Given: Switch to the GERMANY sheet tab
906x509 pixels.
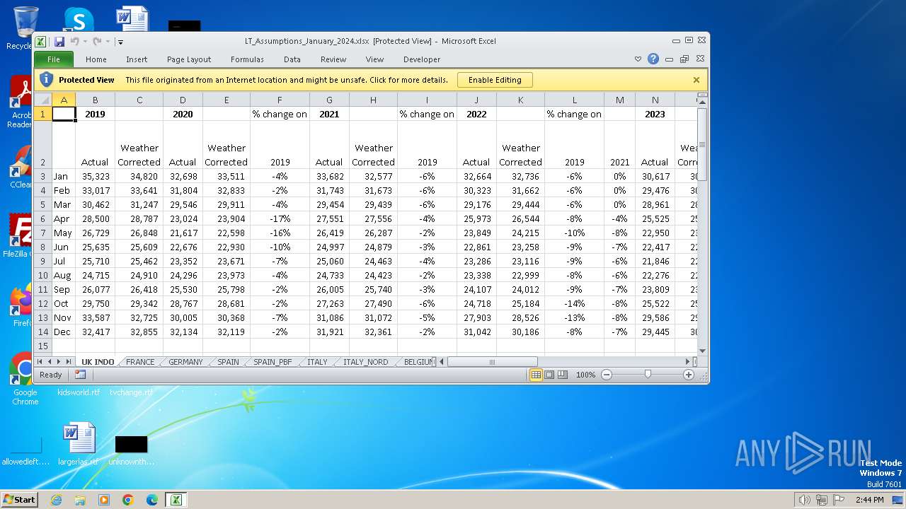Looking at the screenshot, I should click(x=185, y=361).
